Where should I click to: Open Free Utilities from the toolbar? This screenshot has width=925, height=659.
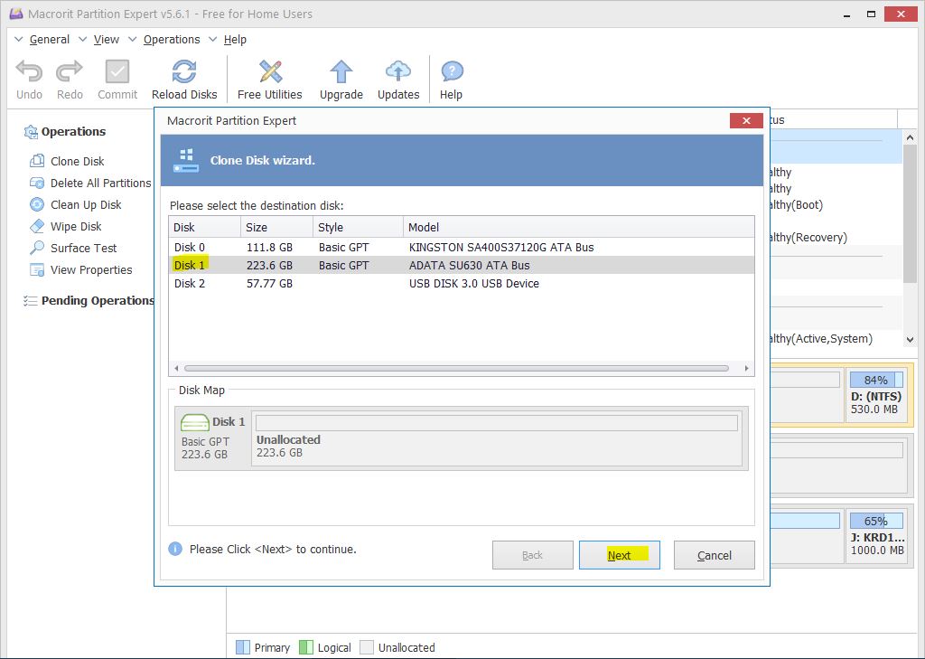269,73
